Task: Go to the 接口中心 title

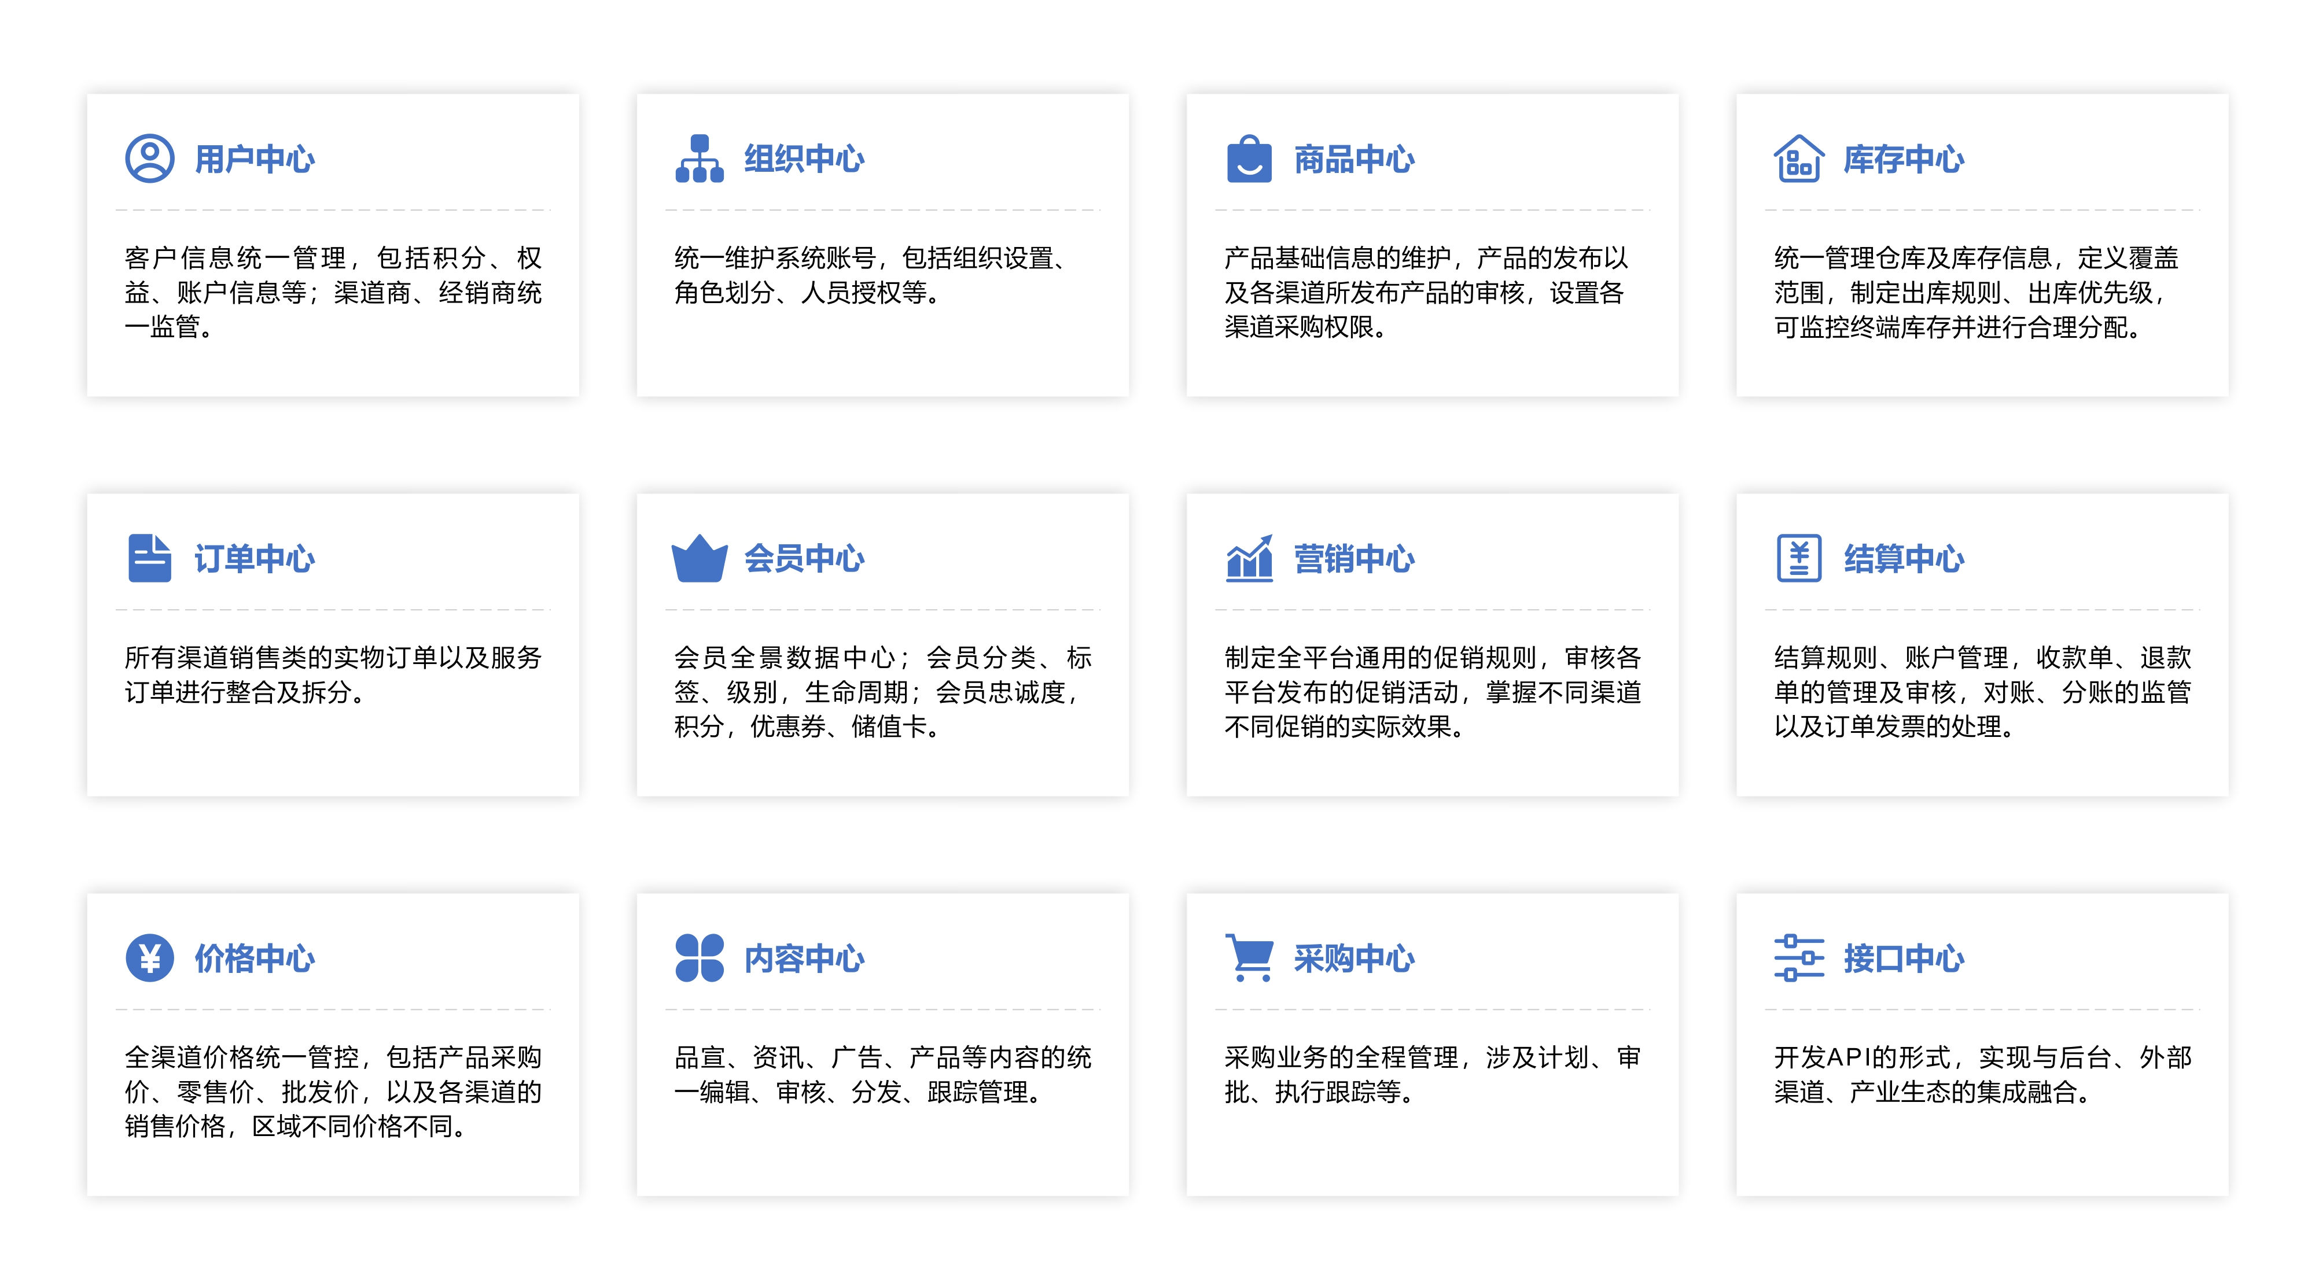Action: click(1904, 960)
